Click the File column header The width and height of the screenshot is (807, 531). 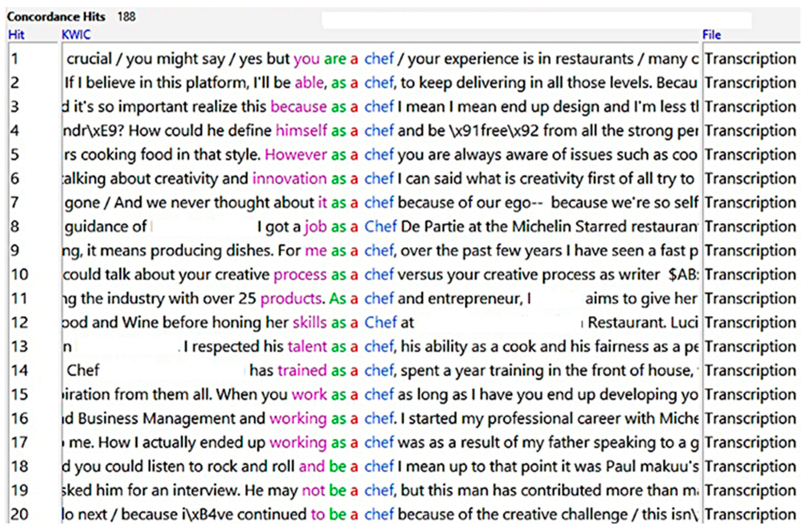711,34
